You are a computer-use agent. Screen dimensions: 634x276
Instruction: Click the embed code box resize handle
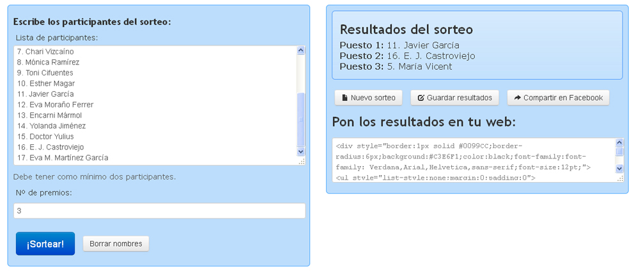pos(619,178)
